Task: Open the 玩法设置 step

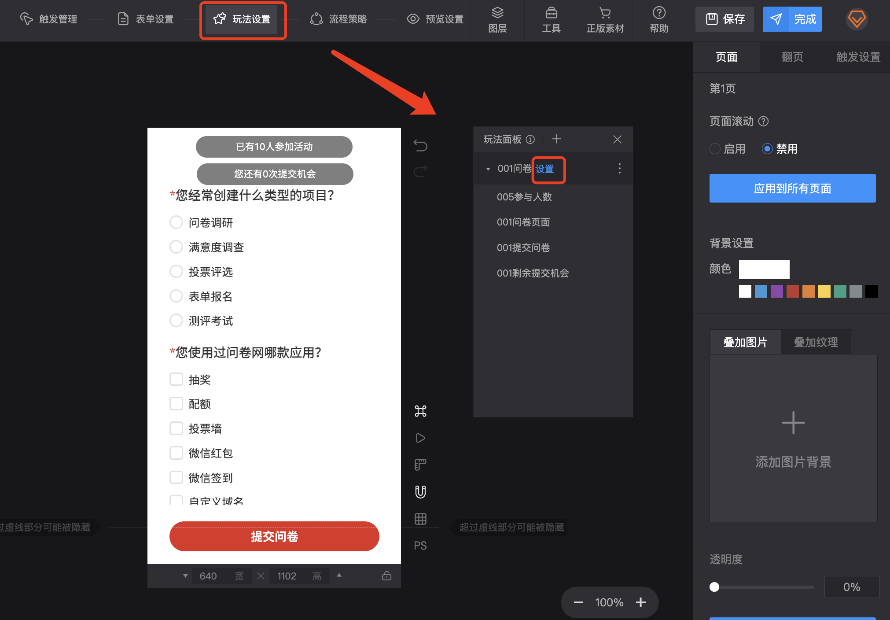Action: pos(242,19)
